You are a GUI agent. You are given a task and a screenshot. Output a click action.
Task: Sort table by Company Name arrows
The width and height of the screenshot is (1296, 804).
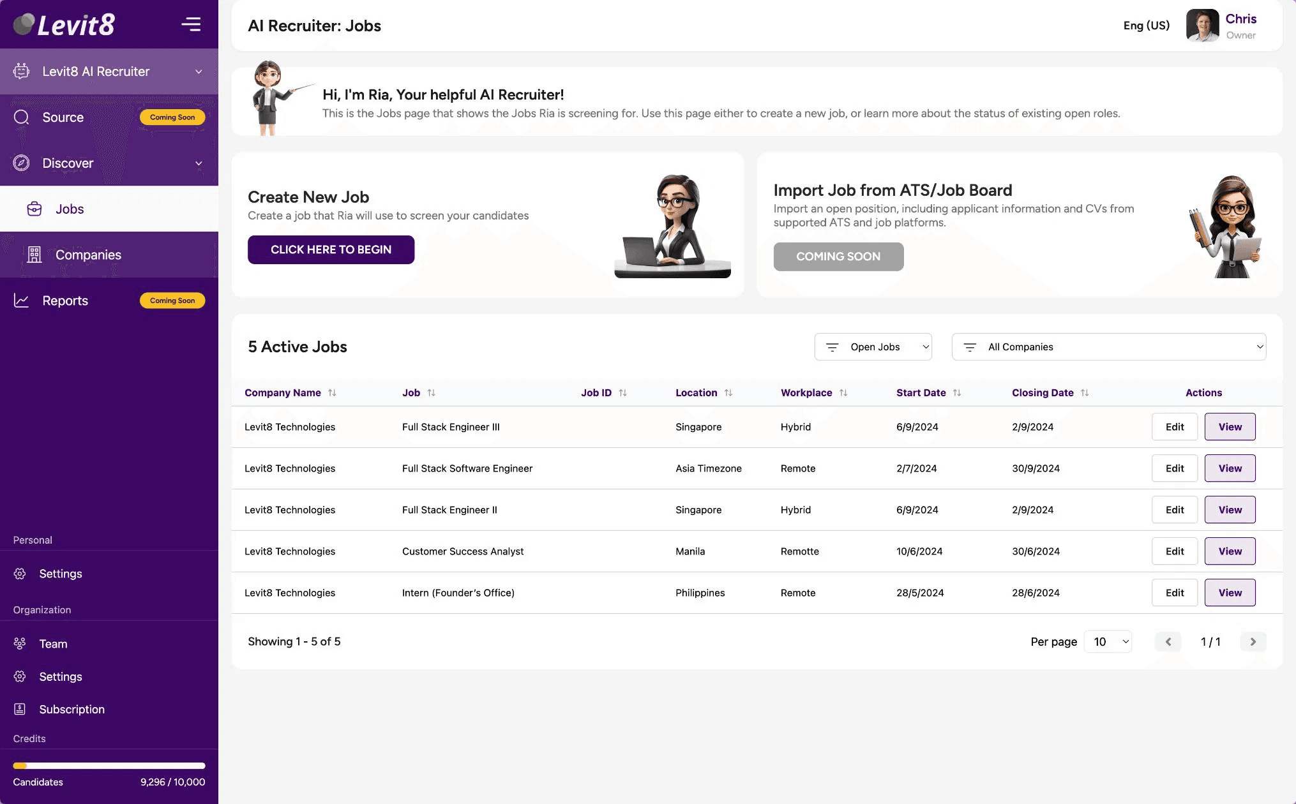pos(332,392)
